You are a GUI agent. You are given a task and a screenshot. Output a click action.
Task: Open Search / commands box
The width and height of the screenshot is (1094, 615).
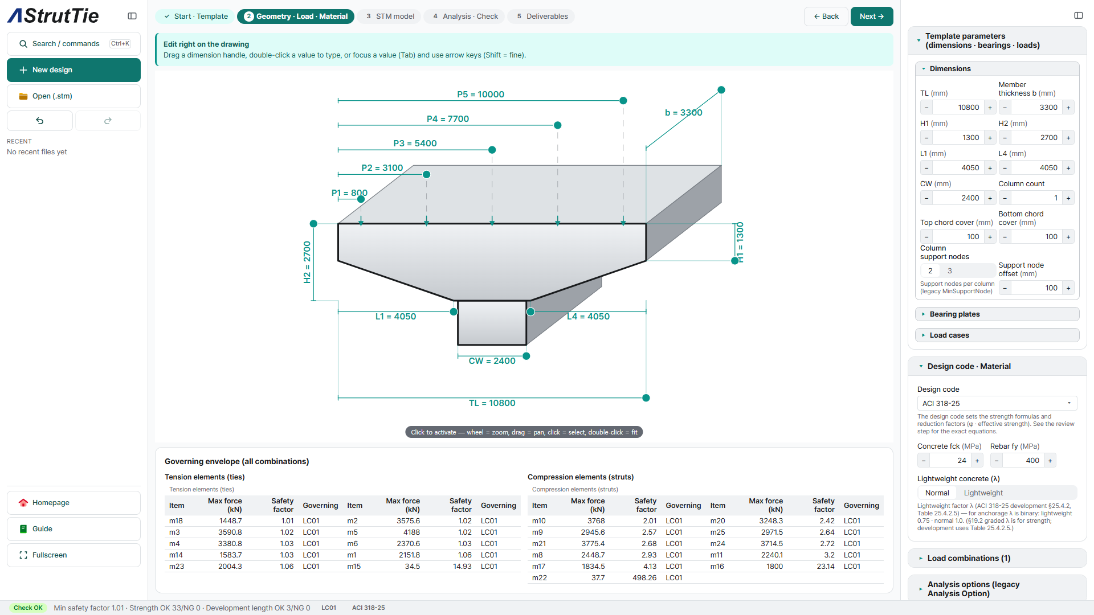click(x=74, y=44)
